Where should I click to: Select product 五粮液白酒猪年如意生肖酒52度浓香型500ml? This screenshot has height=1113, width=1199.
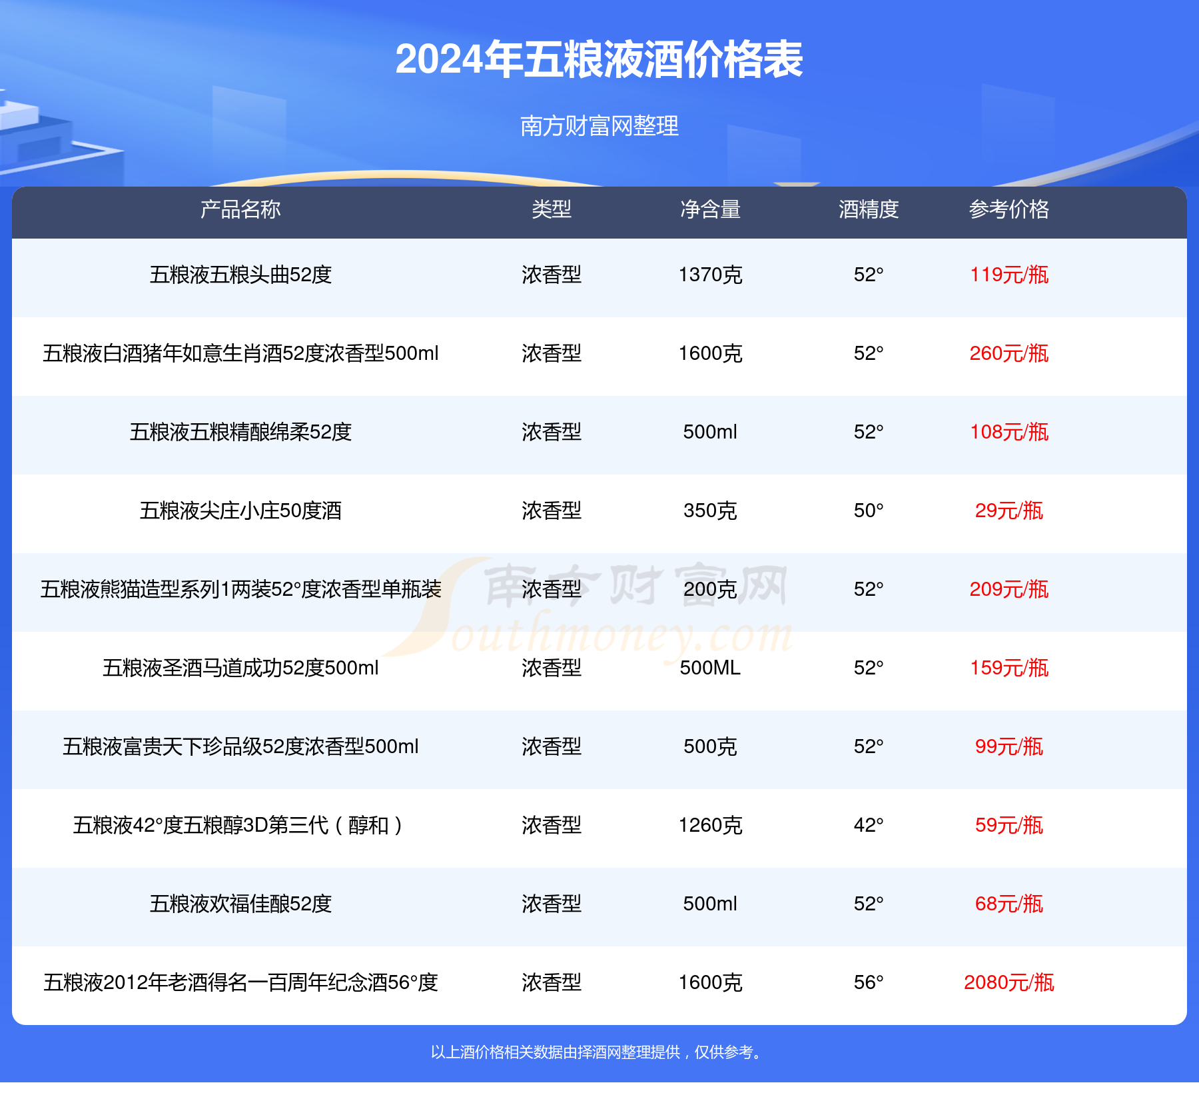coord(240,353)
